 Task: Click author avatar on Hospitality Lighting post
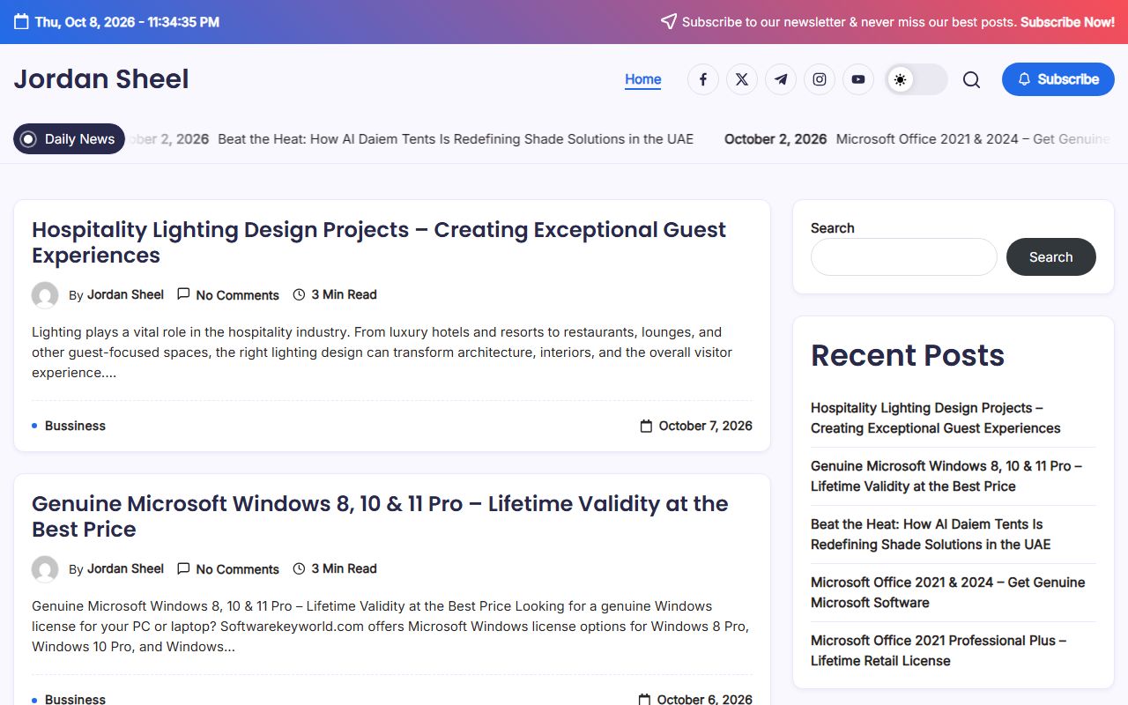(45, 295)
